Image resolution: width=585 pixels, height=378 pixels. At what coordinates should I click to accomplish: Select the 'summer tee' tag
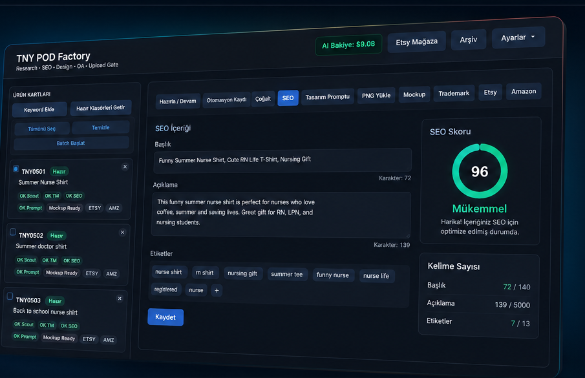point(287,274)
